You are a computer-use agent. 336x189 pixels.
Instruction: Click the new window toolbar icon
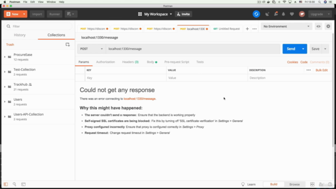71,14
